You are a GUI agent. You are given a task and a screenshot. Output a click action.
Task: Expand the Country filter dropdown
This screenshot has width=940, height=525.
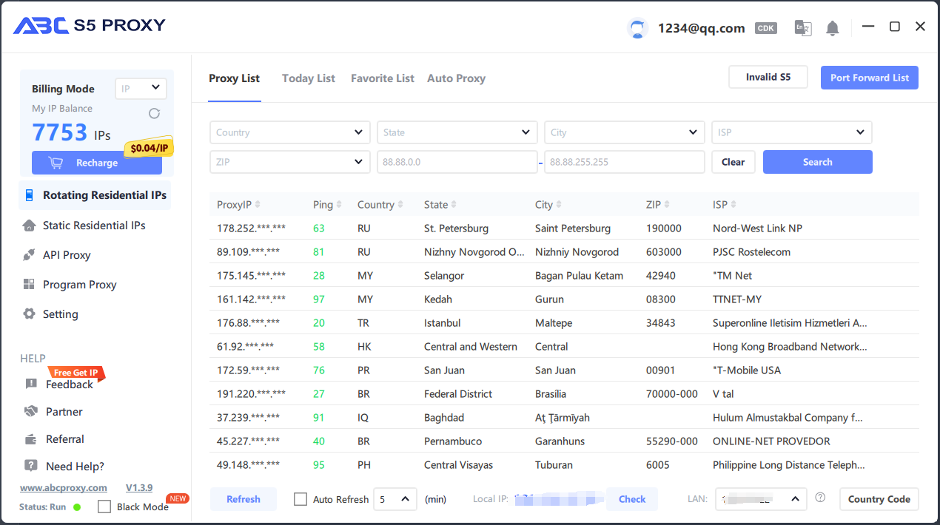coord(289,132)
